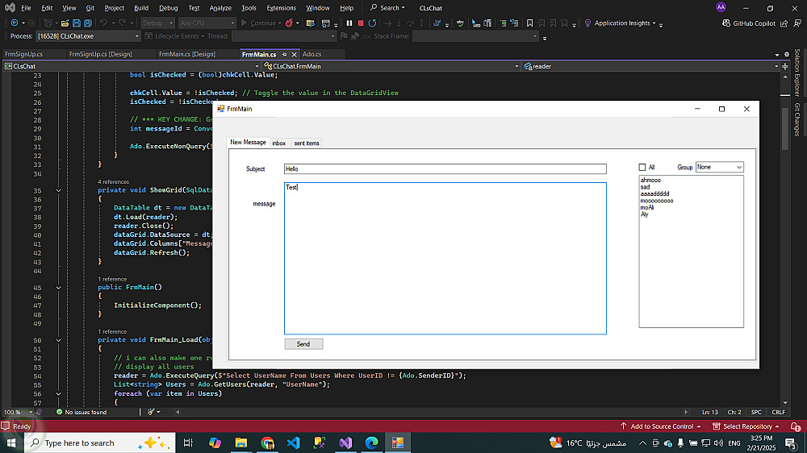This screenshot has width=807, height=453.
Task: Open Visual Studio Code from the taskbar
Action: [x=294, y=443]
